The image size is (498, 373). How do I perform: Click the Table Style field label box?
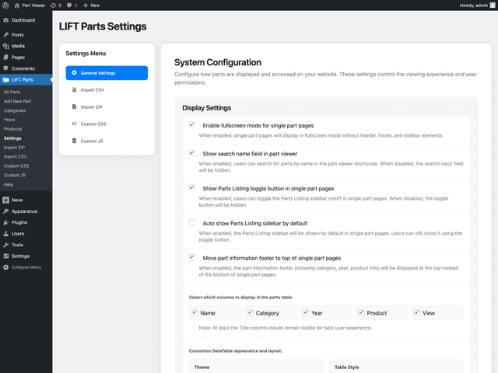(x=396, y=366)
